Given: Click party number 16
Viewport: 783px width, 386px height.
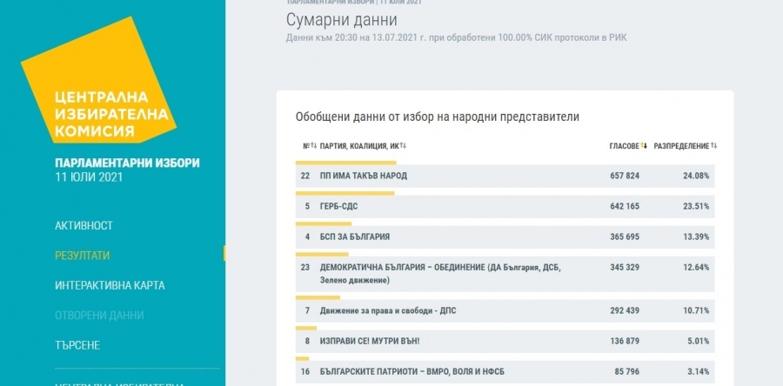Looking at the screenshot, I should (305, 372).
